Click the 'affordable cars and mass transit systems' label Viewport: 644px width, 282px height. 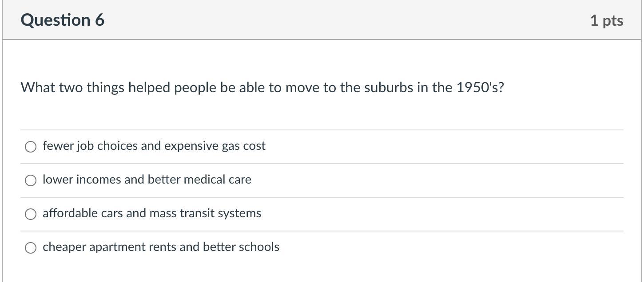151,213
